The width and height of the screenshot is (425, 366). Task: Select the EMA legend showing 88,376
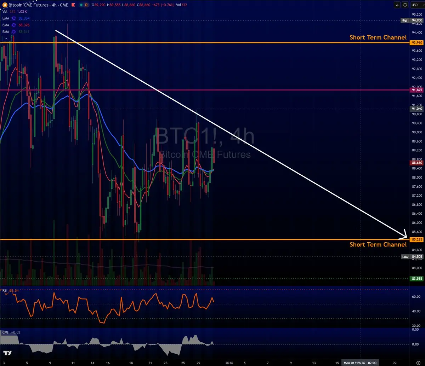[x=16, y=25]
